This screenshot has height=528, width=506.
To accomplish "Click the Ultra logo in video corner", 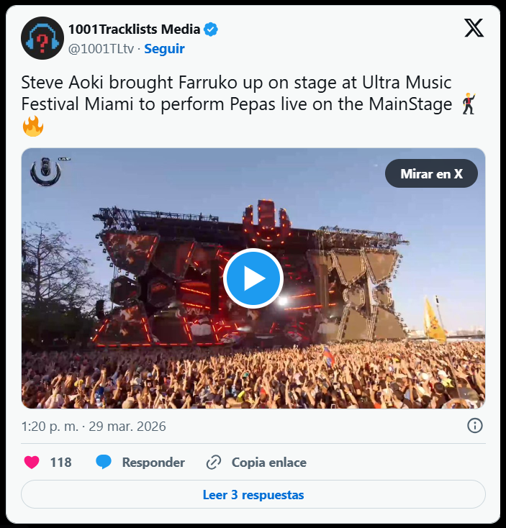I will (x=46, y=171).
